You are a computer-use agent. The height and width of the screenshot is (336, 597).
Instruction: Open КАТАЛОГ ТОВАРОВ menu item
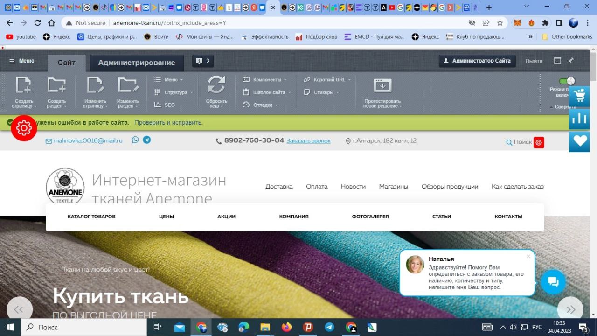91,217
